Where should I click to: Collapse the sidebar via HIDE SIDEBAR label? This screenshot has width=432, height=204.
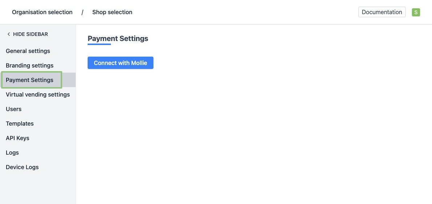click(x=31, y=34)
